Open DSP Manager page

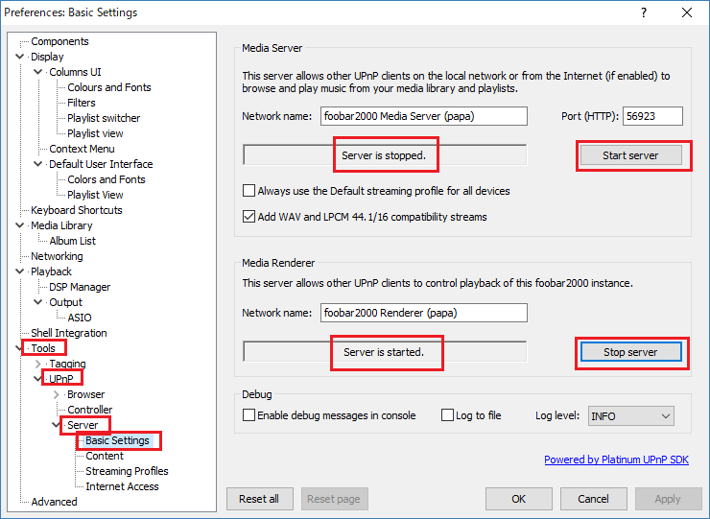(80, 287)
